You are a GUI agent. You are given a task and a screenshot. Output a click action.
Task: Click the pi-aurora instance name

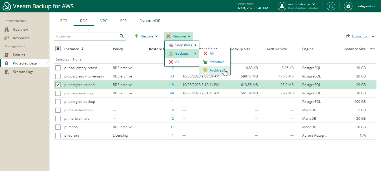(72, 136)
